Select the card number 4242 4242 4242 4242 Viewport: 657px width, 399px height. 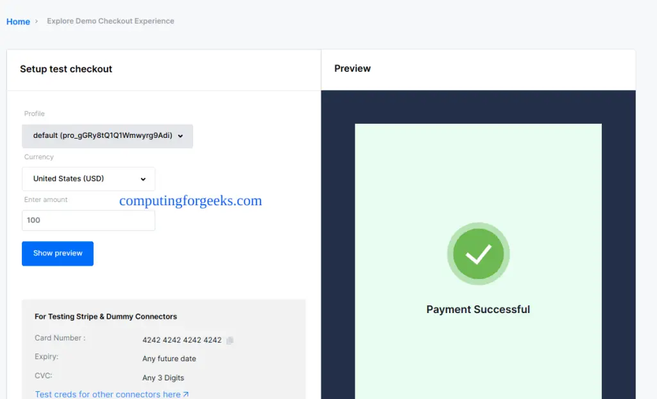pyautogui.click(x=182, y=340)
